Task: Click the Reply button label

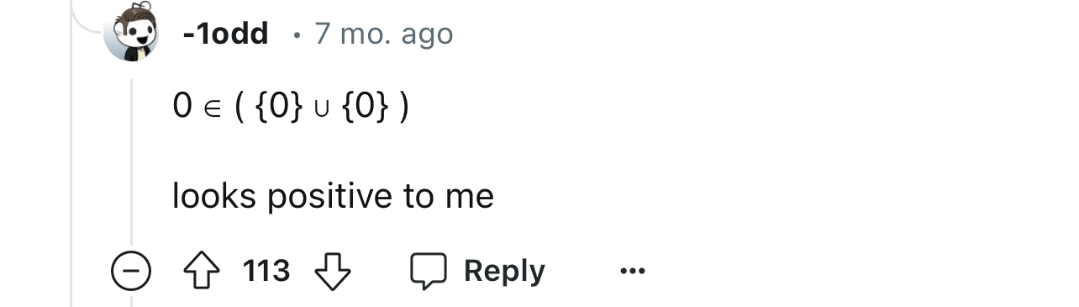Action: click(504, 271)
